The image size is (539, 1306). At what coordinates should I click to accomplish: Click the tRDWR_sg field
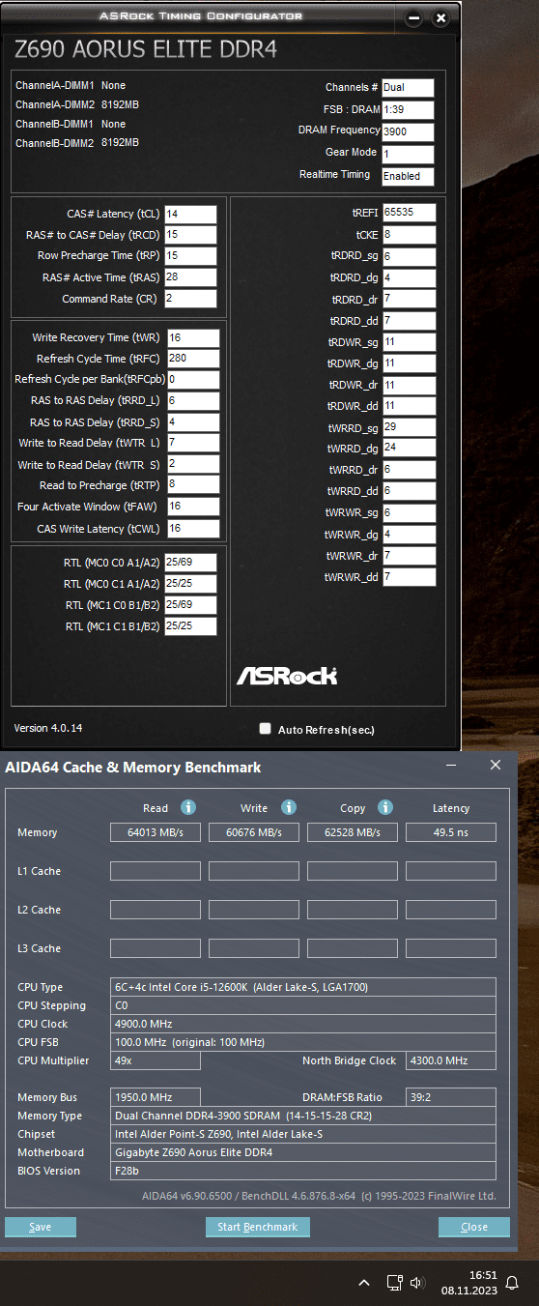(409, 342)
